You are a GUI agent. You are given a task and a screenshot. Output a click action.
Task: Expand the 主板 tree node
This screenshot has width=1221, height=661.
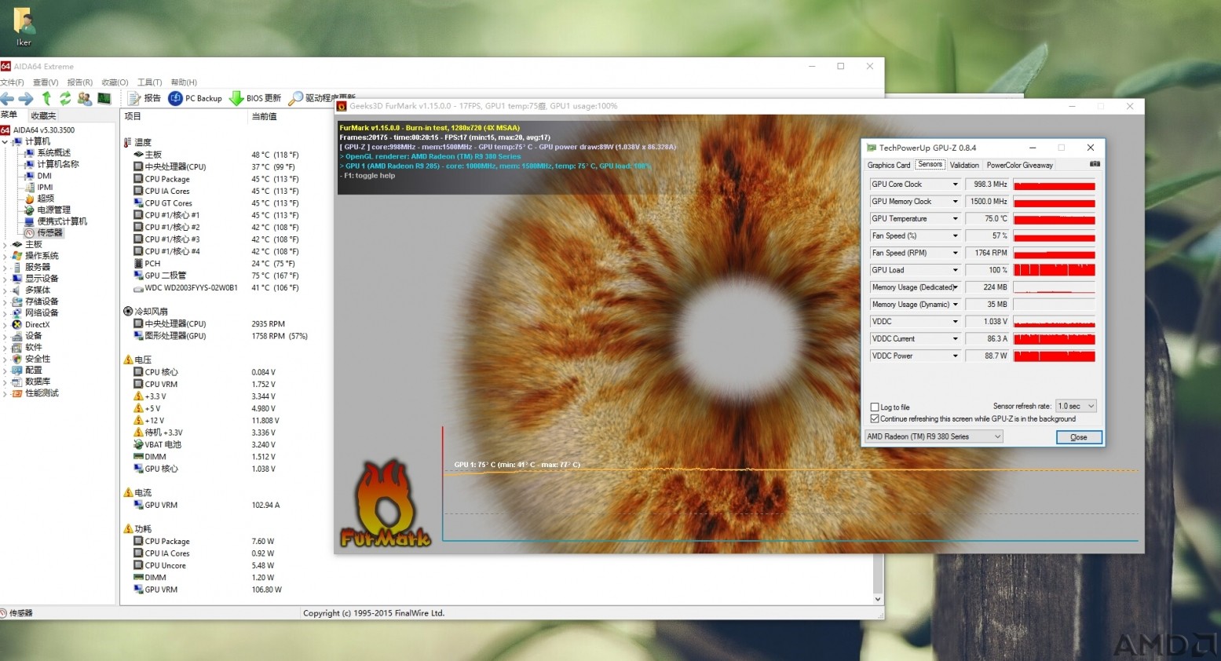point(5,244)
